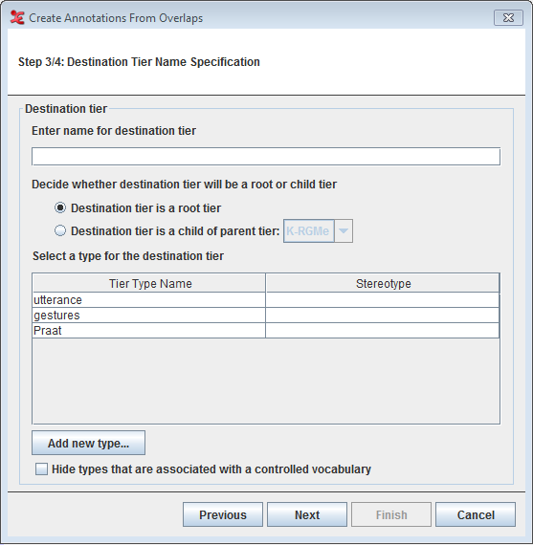Screen dimensions: 533x545
Task: Click the dropdown arrow beside K-RGMe
Action: tap(344, 230)
